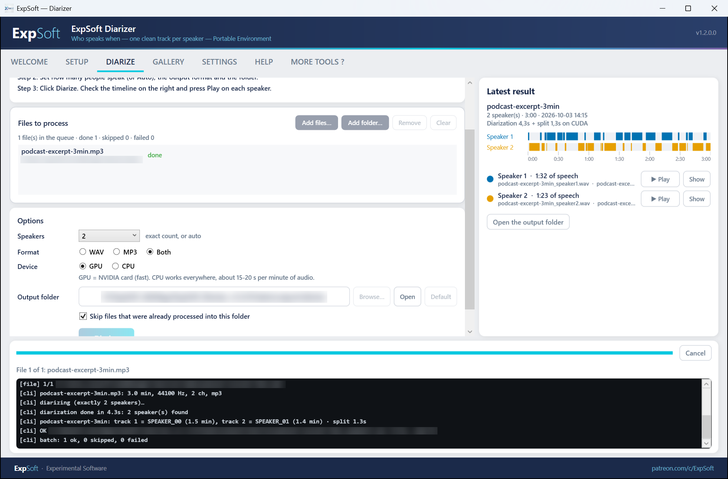Reset output folder with Default button
This screenshot has width=728, height=479.
pyautogui.click(x=441, y=296)
